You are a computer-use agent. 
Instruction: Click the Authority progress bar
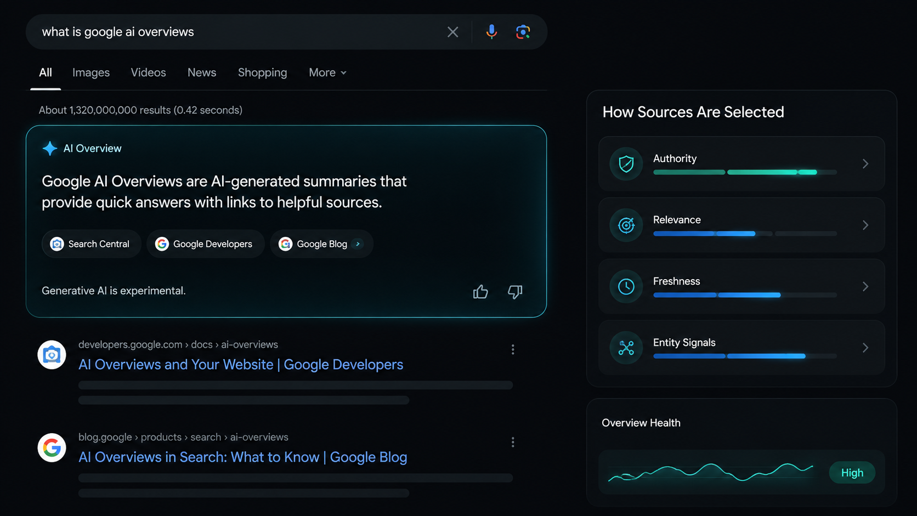(x=745, y=172)
